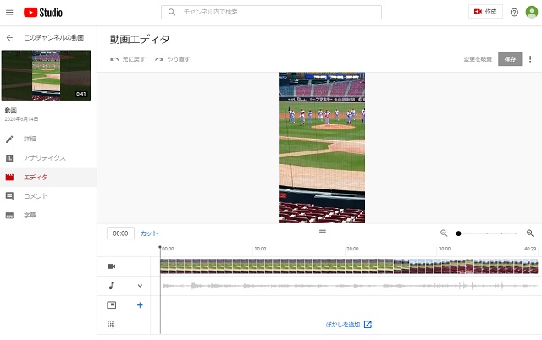The height and width of the screenshot is (340, 542).
Task: Click the playhead at 00:00
Action: 160,248
